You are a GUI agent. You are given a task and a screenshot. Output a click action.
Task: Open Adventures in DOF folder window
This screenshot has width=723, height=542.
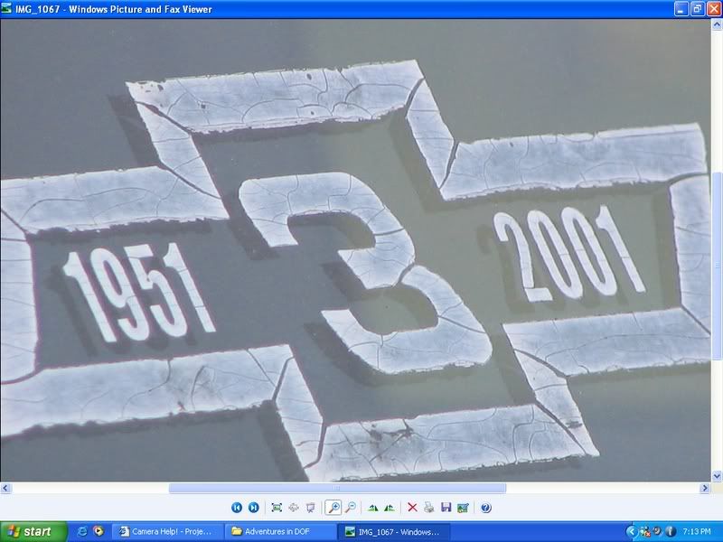pos(280,532)
